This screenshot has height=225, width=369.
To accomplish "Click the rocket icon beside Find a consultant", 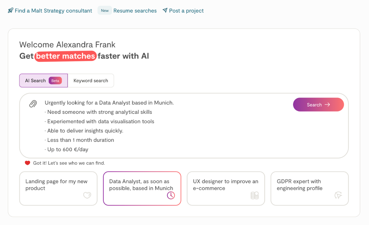I will pyautogui.click(x=10, y=11).
